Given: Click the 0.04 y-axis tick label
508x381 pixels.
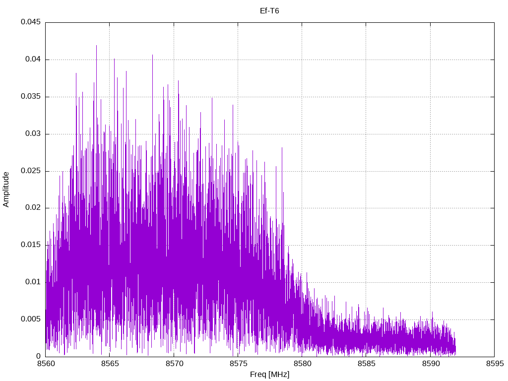Looking at the screenshot, I should pyautogui.click(x=33, y=60).
